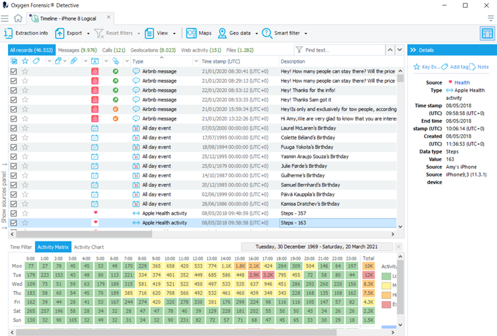The image size is (497, 336).
Task: Uncheck the Laurel McLaren's Birthday row checkbox
Action: tap(14, 128)
